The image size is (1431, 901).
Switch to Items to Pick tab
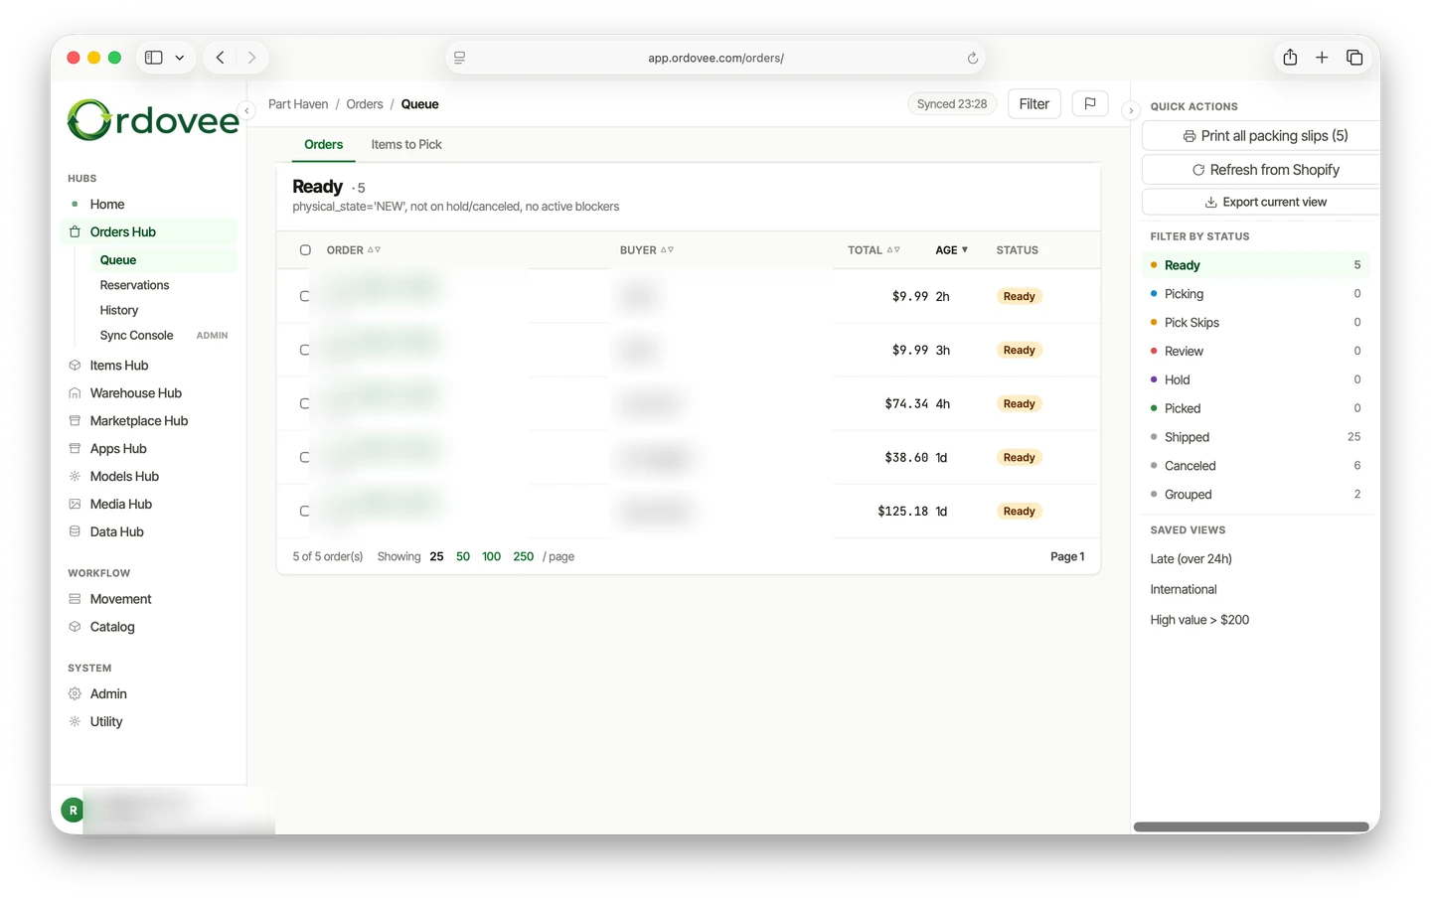[406, 144]
